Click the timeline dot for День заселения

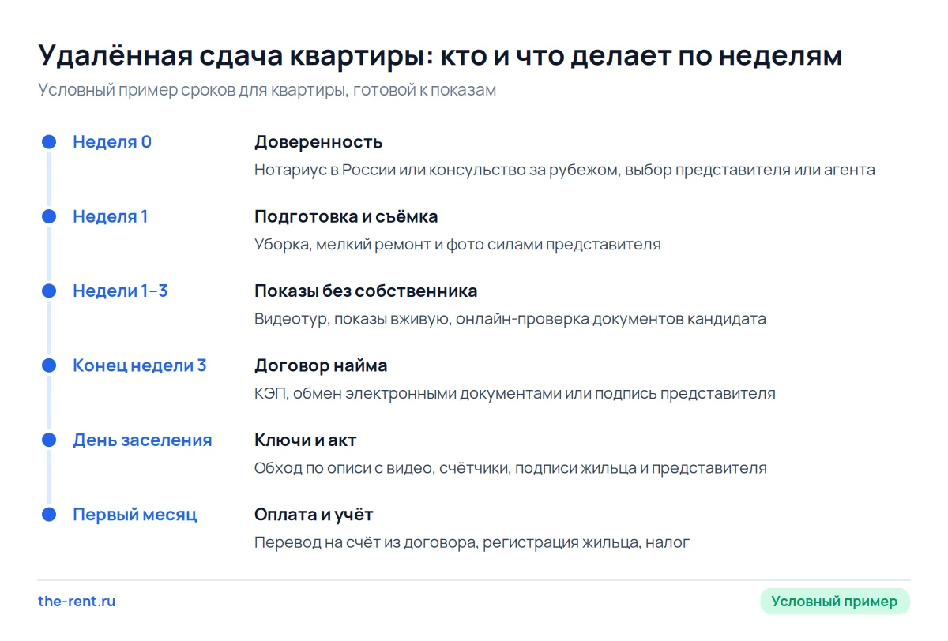(x=49, y=440)
